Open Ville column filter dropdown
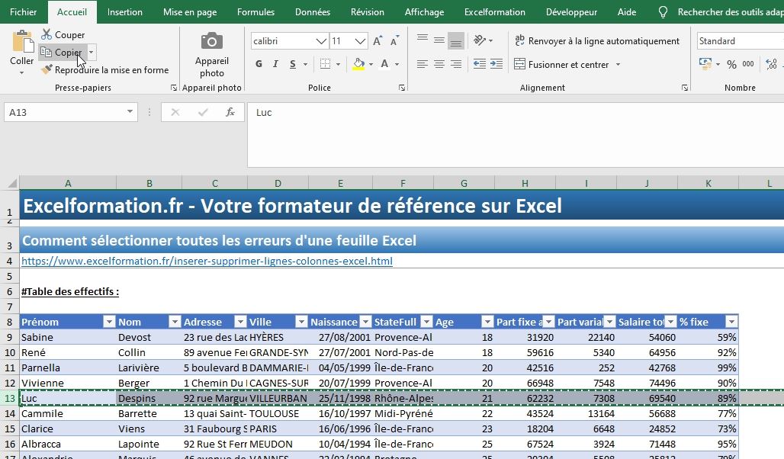Screen dimensions: 784x459 301,322
